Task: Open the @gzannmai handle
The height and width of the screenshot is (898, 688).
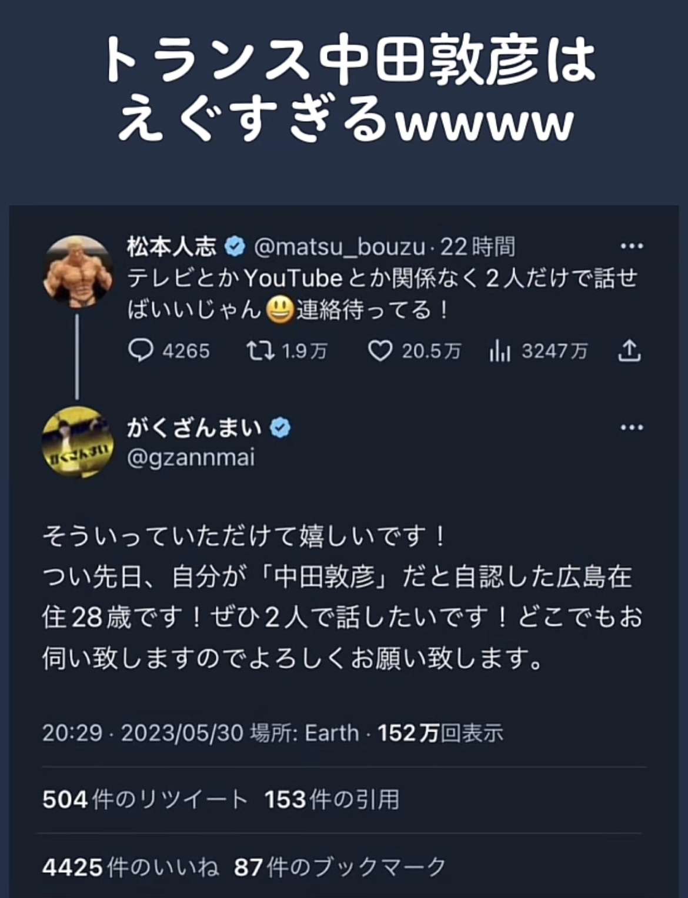Action: pyautogui.click(x=191, y=457)
